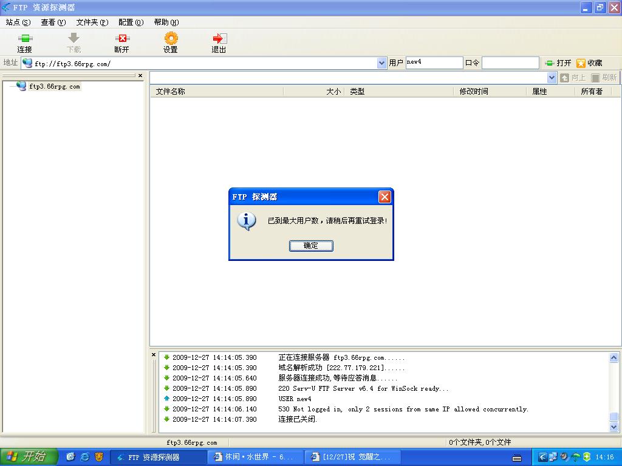Click the 14:16 system clock

coord(604,457)
